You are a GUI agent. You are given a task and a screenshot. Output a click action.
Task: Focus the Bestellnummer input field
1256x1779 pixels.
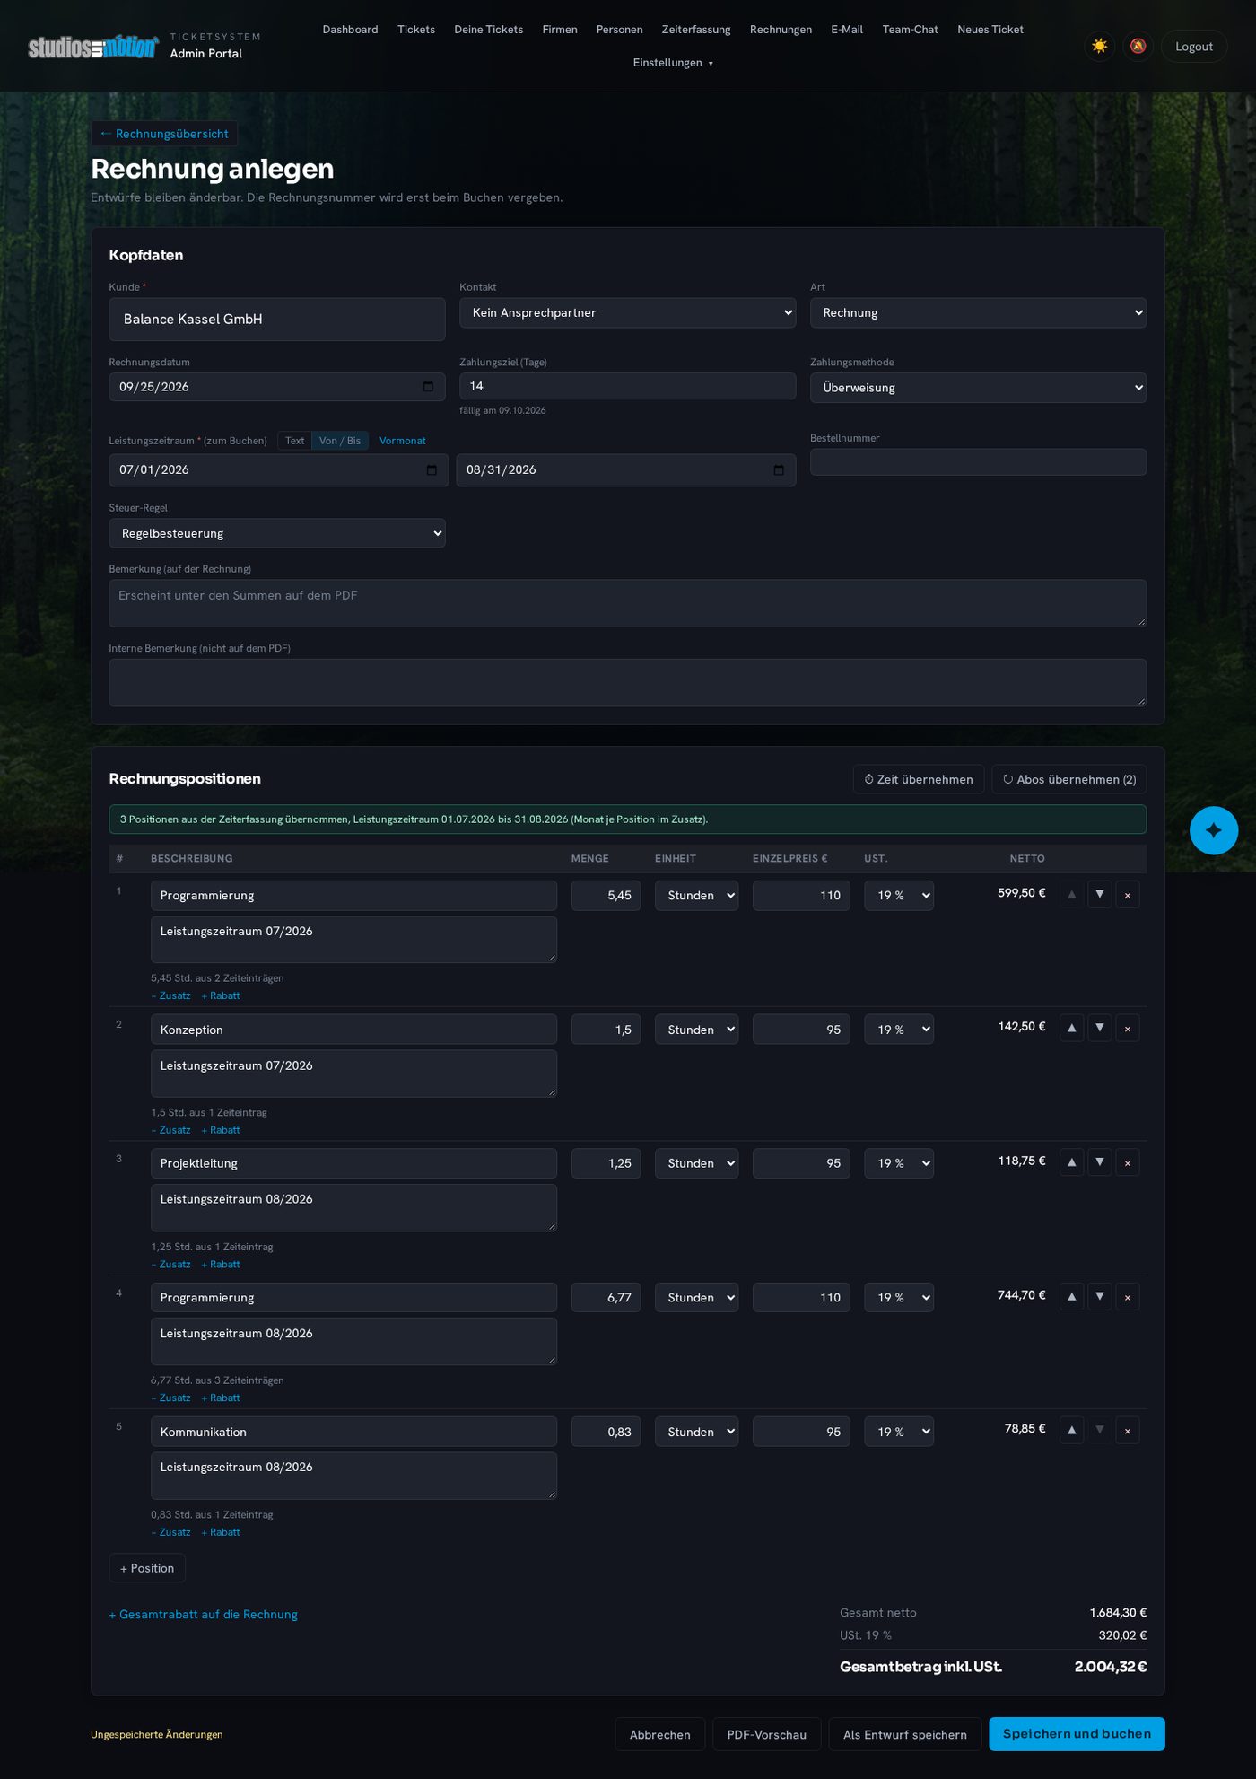(x=978, y=462)
